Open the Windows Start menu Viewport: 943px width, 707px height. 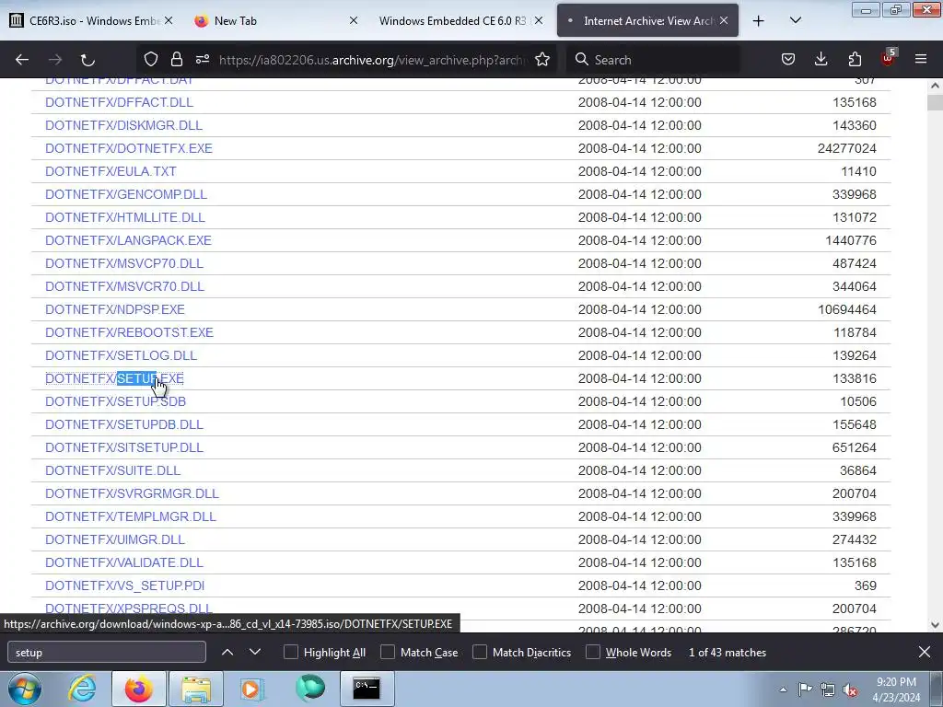24,689
